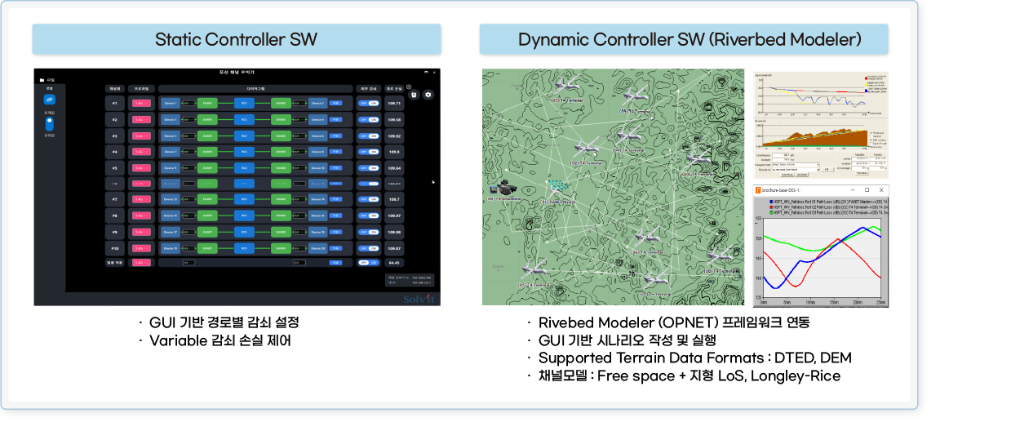Click the bottom loss value 64.45

click(394, 263)
